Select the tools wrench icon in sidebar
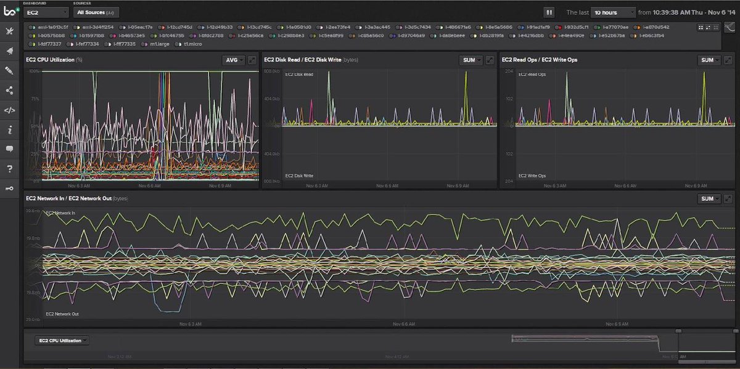Viewport: 740px width, 369px height. (x=10, y=30)
